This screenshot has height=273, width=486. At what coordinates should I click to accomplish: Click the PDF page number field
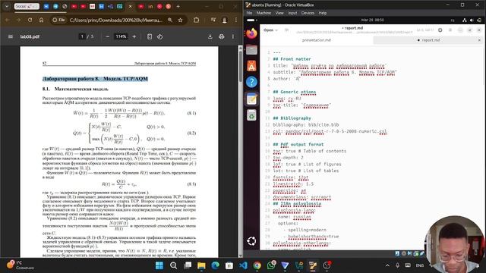[82, 36]
